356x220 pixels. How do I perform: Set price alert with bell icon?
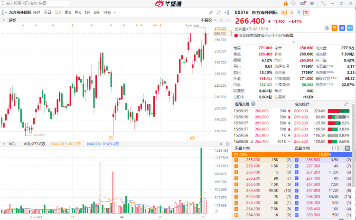tap(327, 28)
